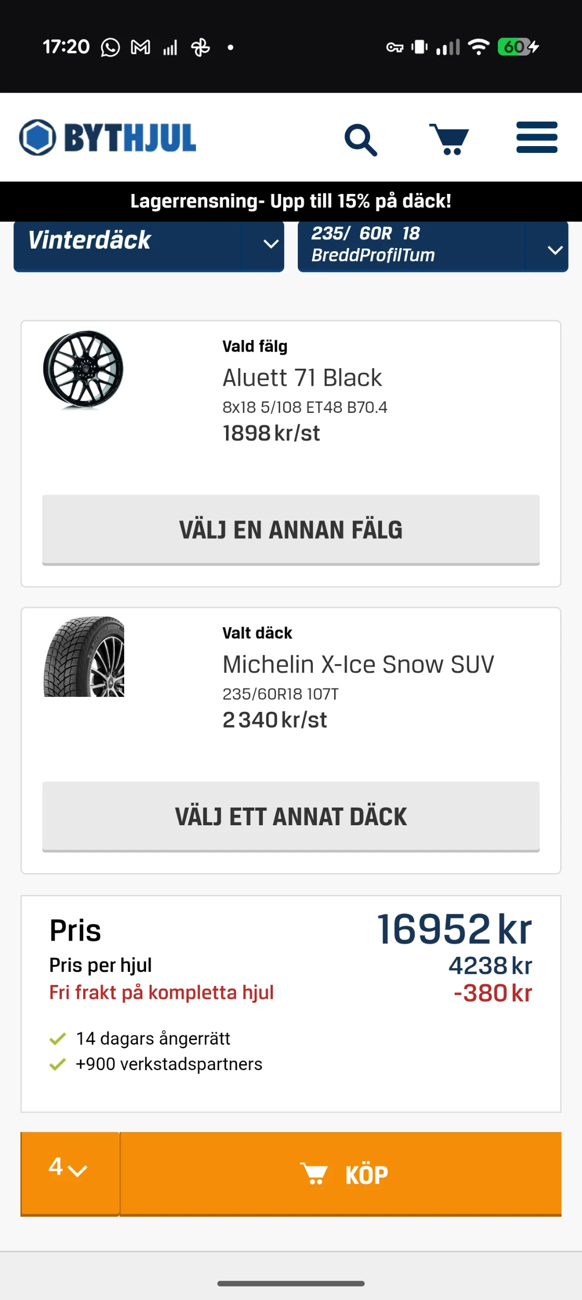Tap the Gmail notification icon
The height and width of the screenshot is (1300, 582).
click(140, 47)
